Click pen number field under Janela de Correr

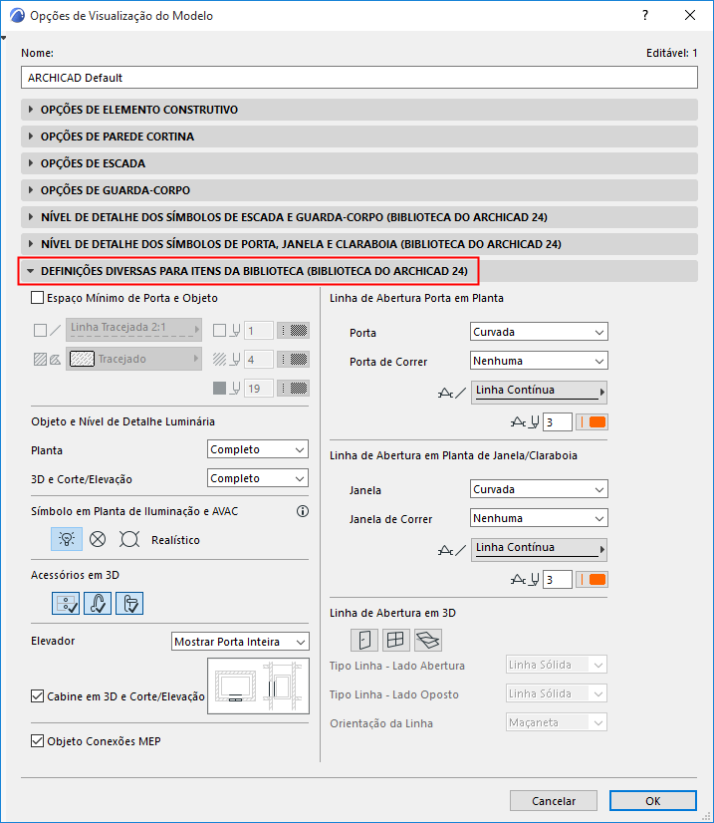557,580
